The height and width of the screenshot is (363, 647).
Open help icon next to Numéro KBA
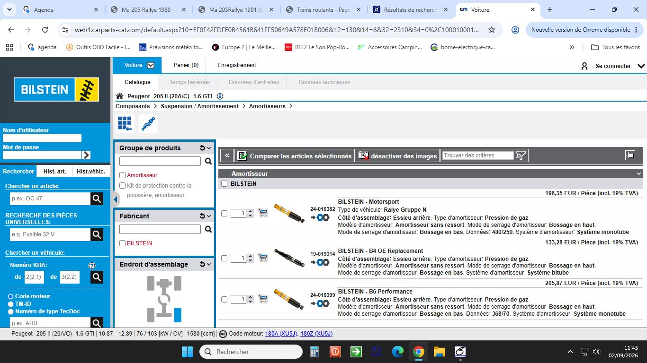coord(92,266)
